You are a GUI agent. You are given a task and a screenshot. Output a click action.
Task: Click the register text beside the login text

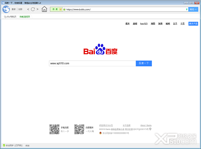(x=20, y=9)
